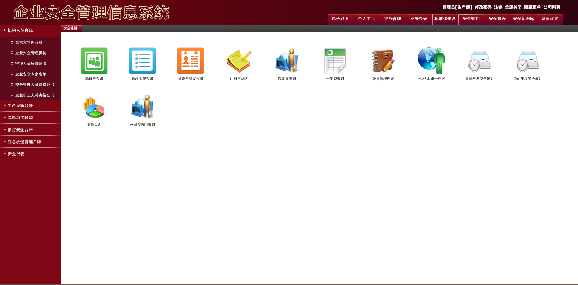The width and height of the screenshot is (578, 285).
Task: Open the 一览表查询 spreadsheet icon
Action: [x=335, y=61]
